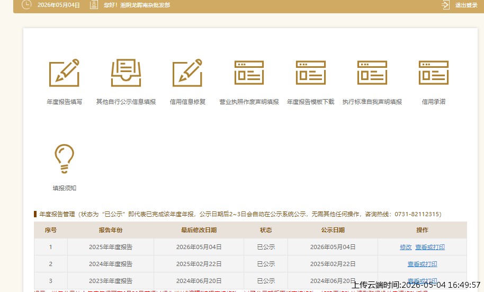Select the 2024年年度报告 cell
This screenshot has width=484, height=292.
click(111, 264)
